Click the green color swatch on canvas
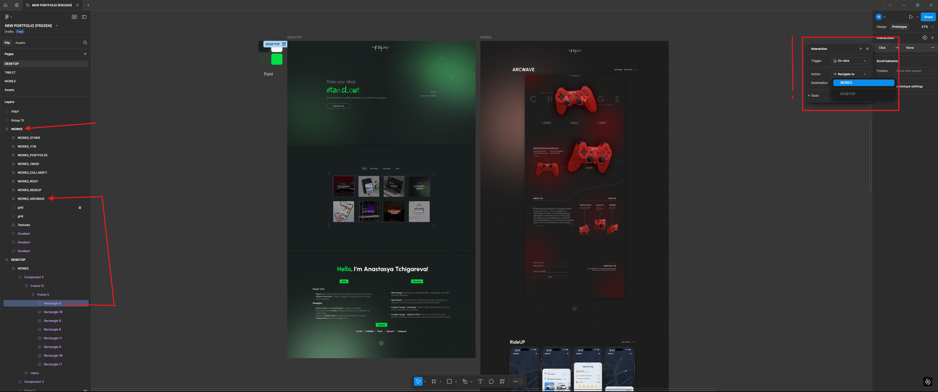The image size is (938, 392). 277,59
